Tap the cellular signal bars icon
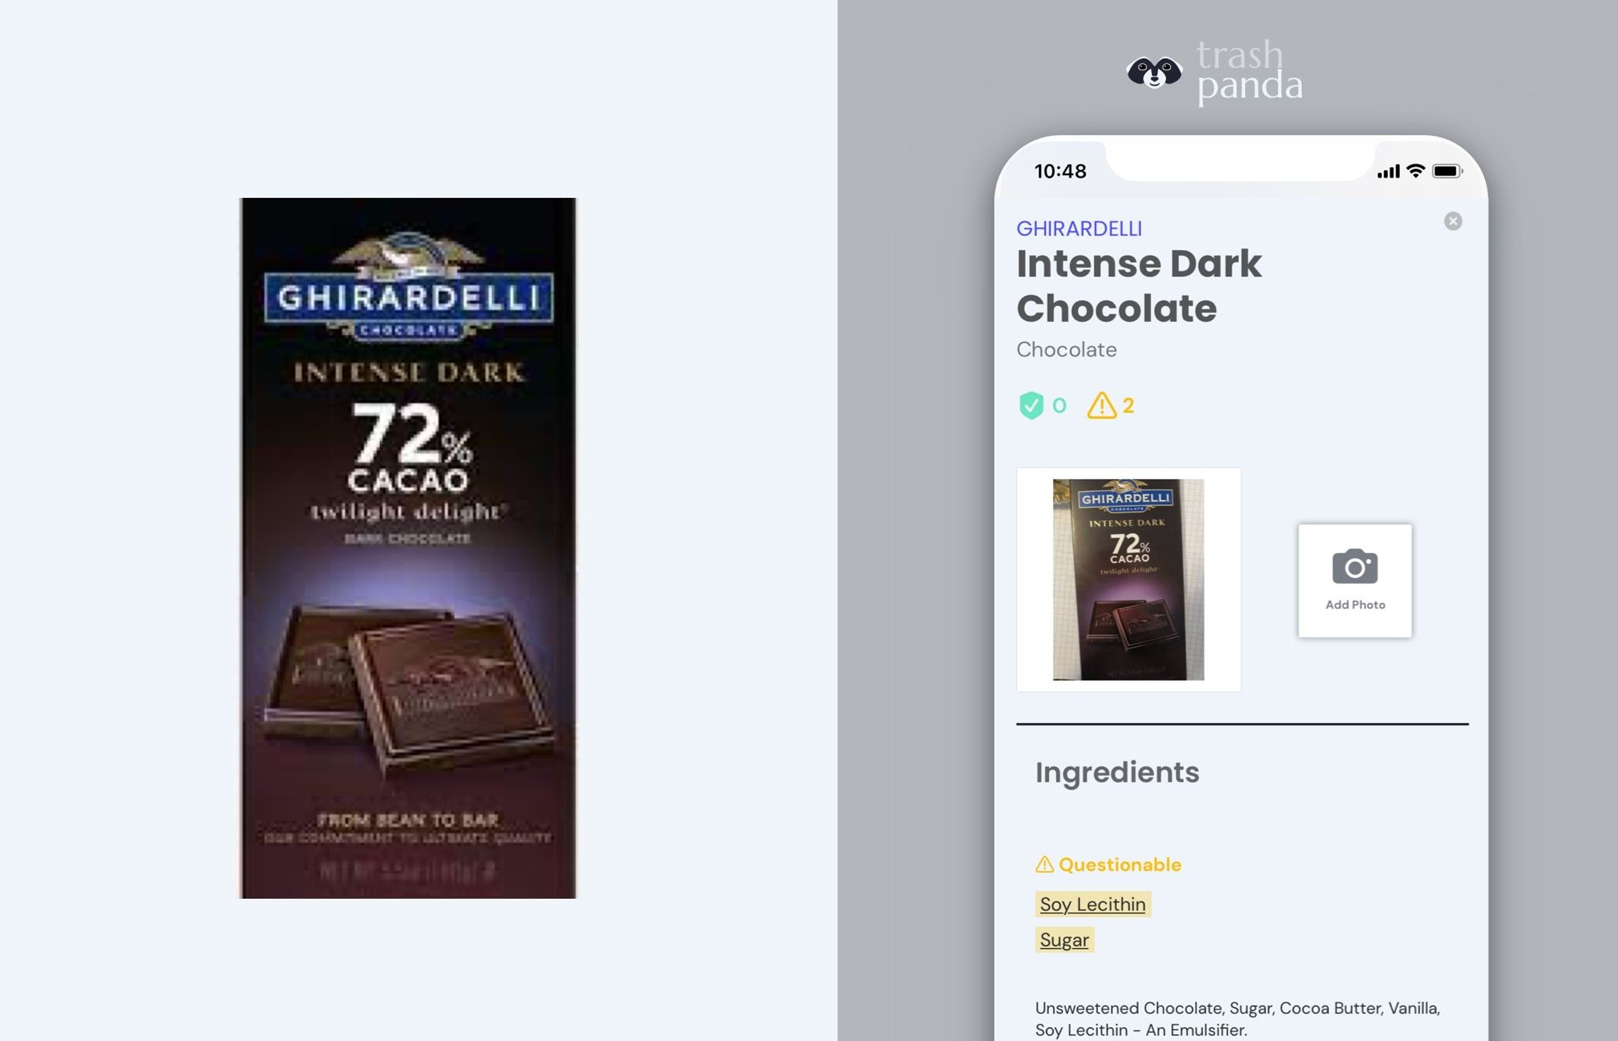 tap(1388, 172)
